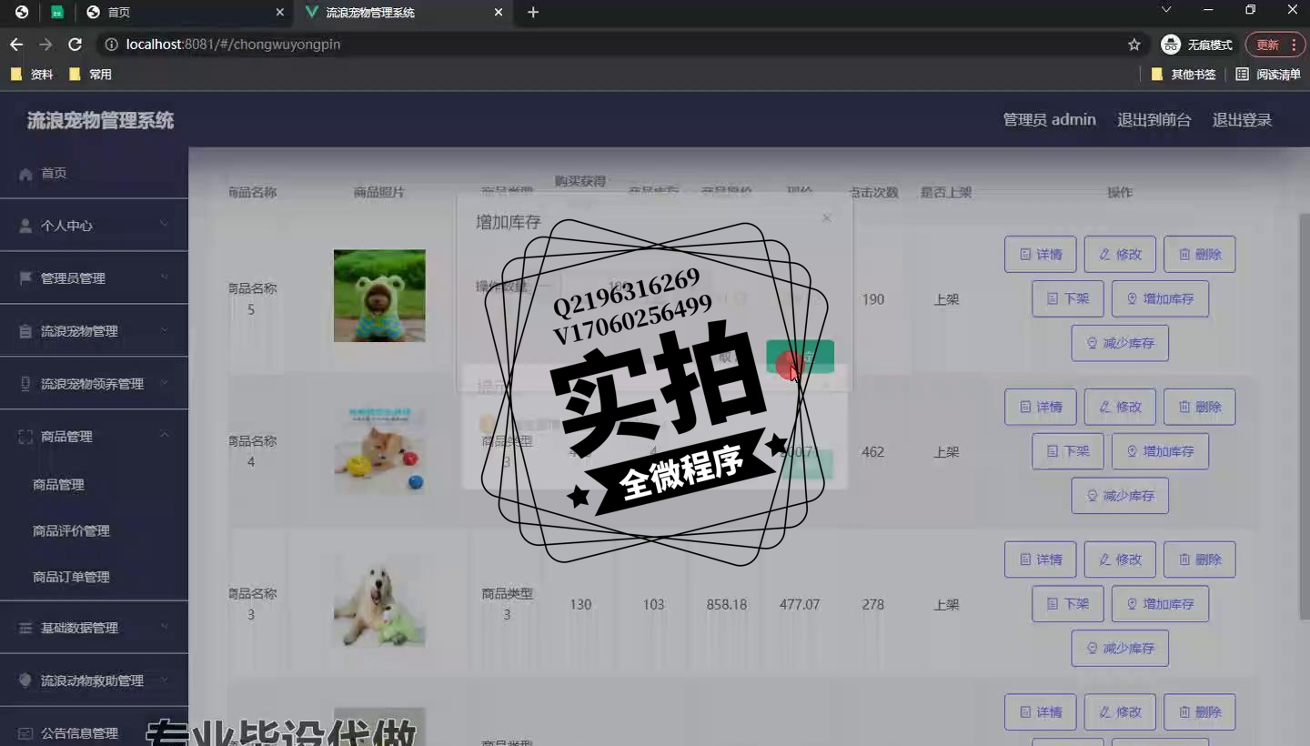Close the 流浪宠物管理系统 browser tab
This screenshot has width=1310, height=746.
498,13
